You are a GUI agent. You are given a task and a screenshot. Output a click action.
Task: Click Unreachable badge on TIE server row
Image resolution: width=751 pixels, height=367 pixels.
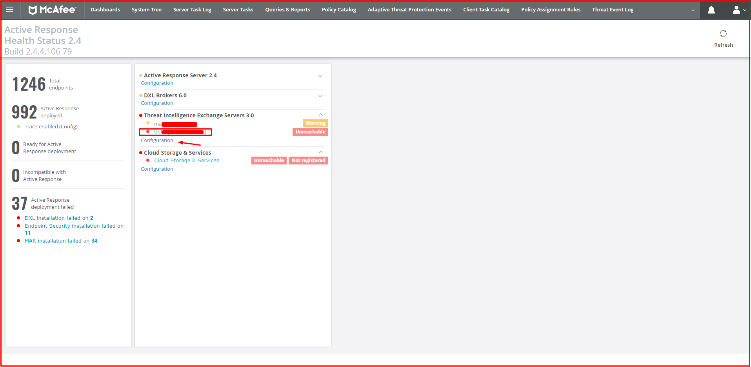pos(310,132)
